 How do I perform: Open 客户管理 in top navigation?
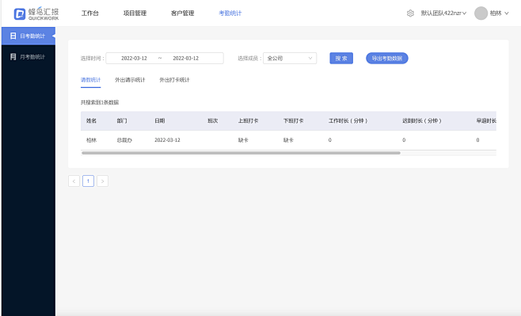(182, 13)
